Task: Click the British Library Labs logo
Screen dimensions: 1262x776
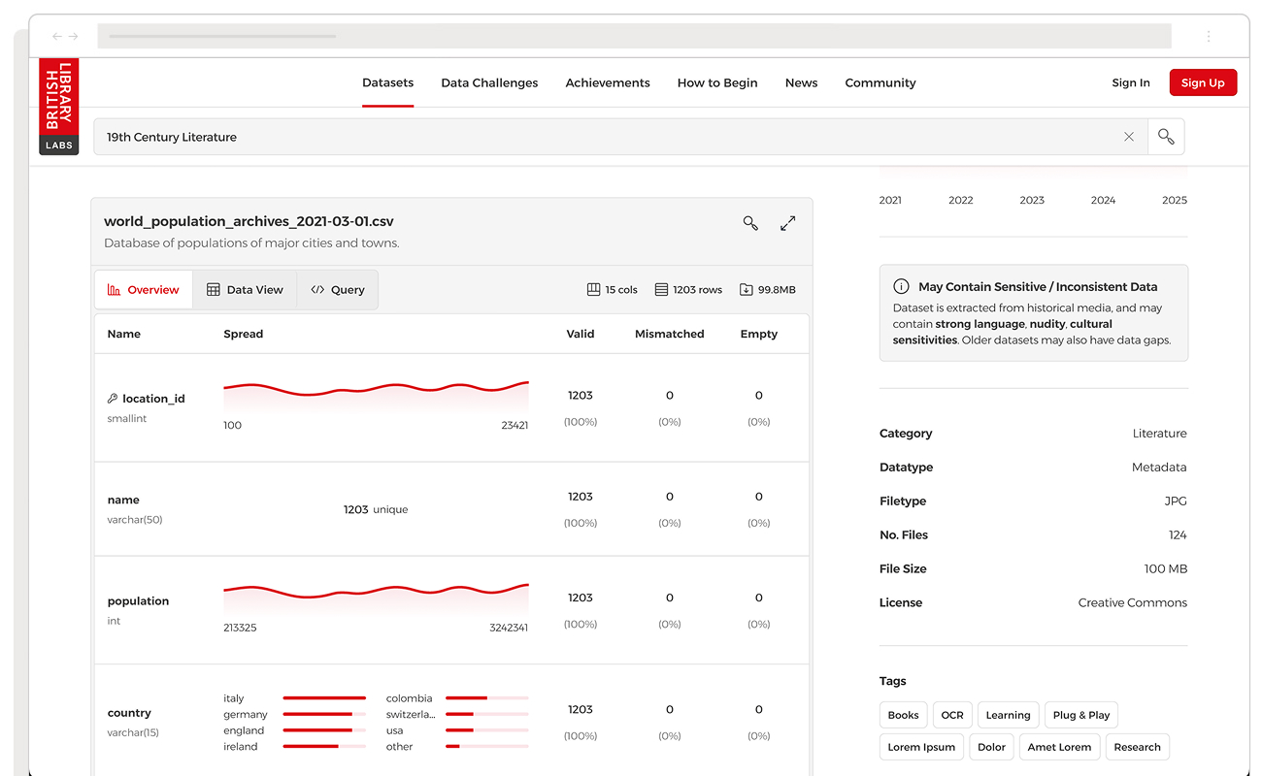Action: click(x=59, y=107)
